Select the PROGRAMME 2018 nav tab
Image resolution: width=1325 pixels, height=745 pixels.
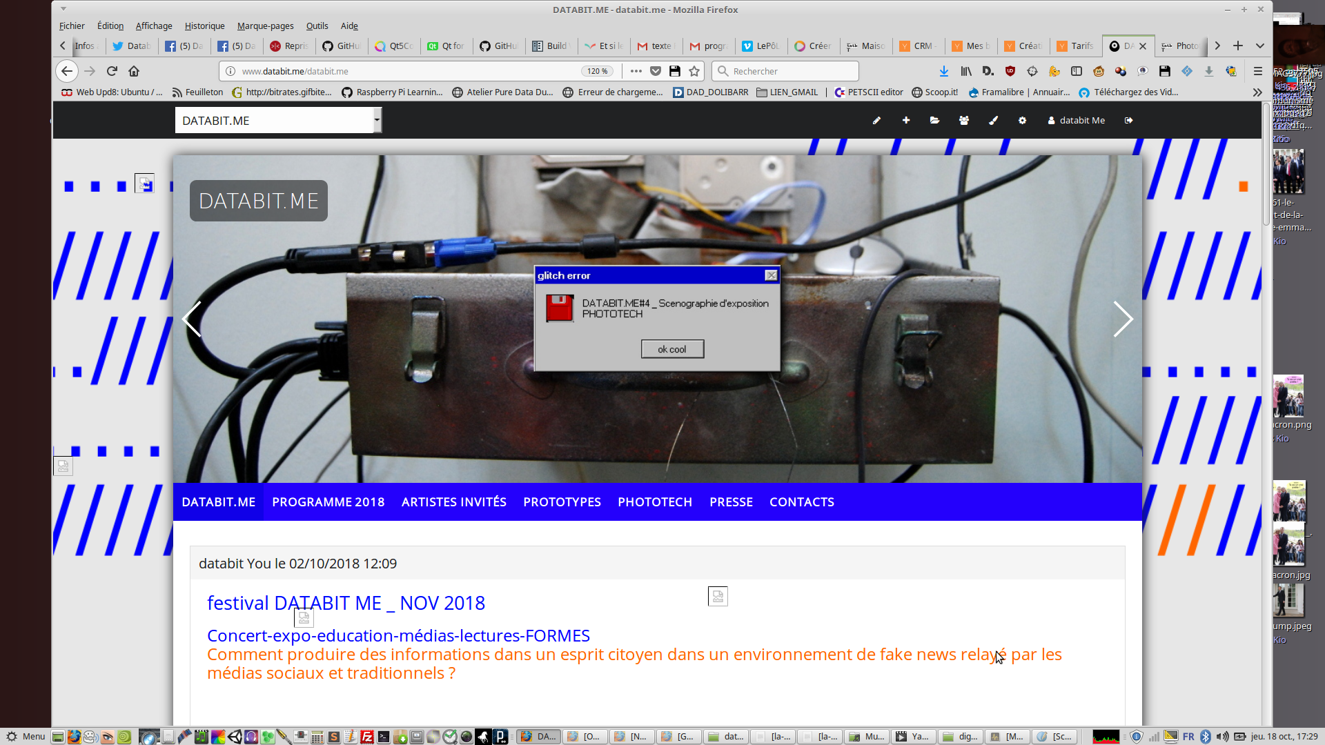point(328,501)
